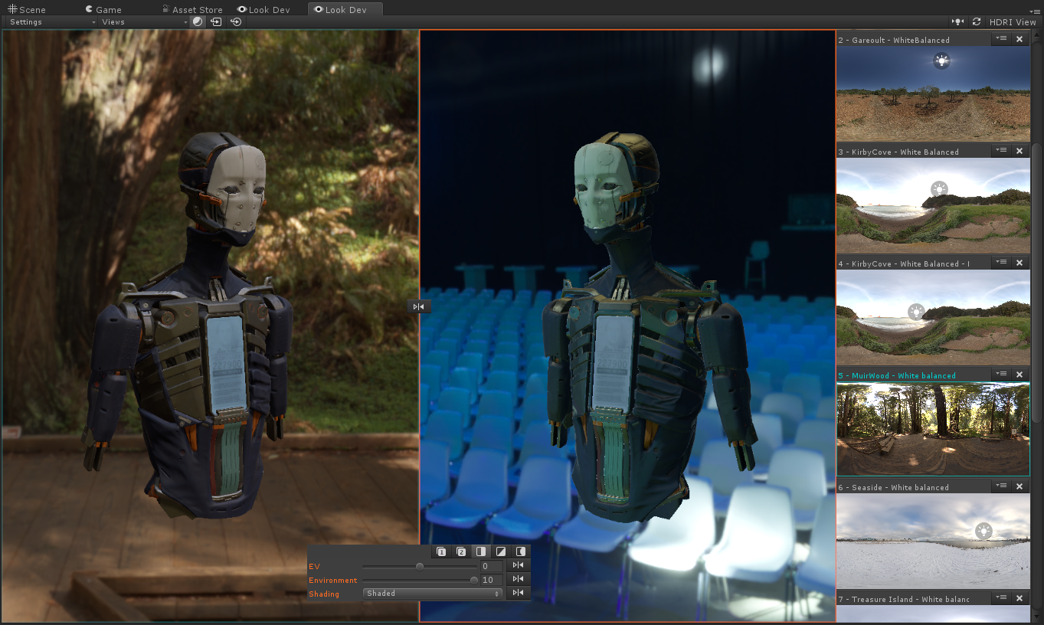Viewport: 1044px width, 625px height.
Task: Open the context menu for Gareoult - WhiteBalanced
Action: point(1001,38)
